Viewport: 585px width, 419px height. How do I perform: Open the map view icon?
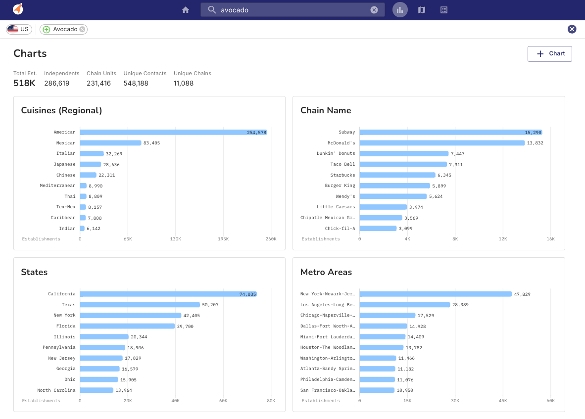click(422, 10)
